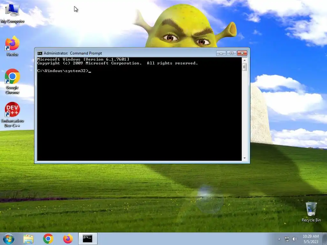
Task: Click the Microsoft Windows version text line
Action: tap(83, 59)
